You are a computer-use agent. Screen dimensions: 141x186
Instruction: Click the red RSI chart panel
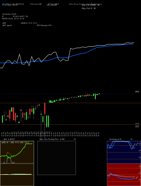point(124,175)
